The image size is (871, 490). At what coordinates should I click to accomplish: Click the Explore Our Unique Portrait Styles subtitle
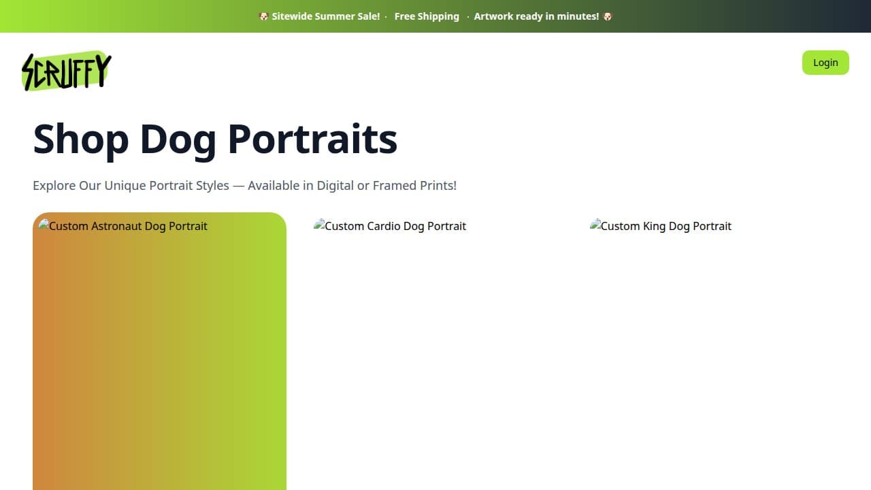point(244,185)
